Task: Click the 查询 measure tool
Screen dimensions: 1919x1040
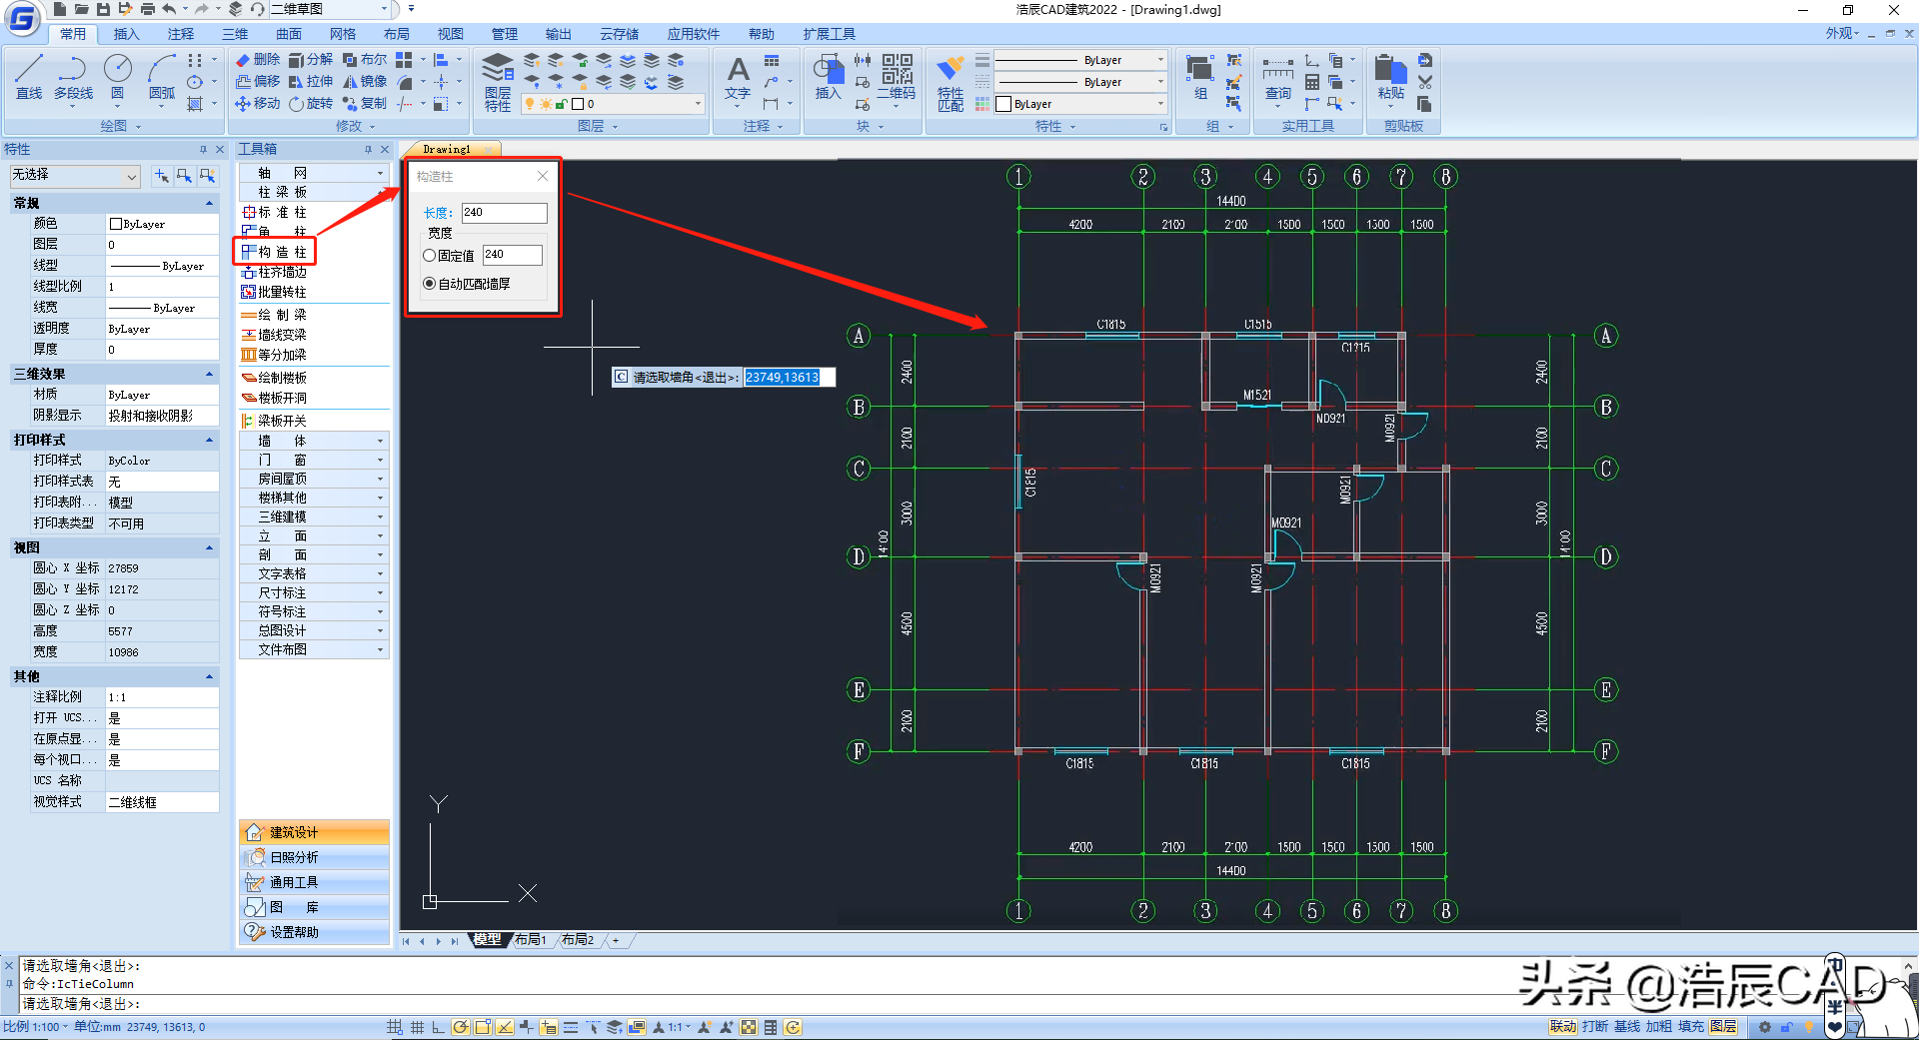Action: click(1278, 79)
